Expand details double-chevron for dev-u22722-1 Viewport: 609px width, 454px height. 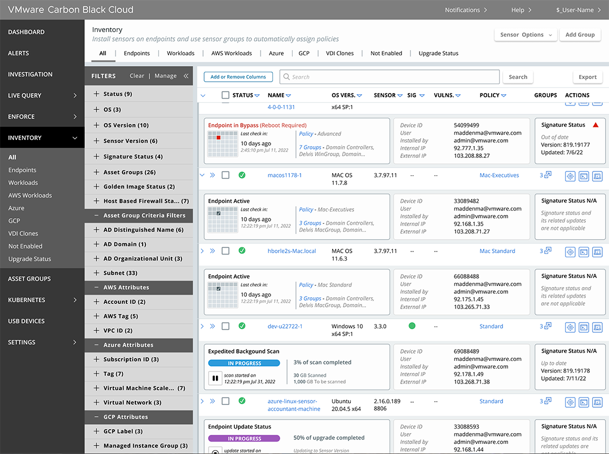(213, 326)
